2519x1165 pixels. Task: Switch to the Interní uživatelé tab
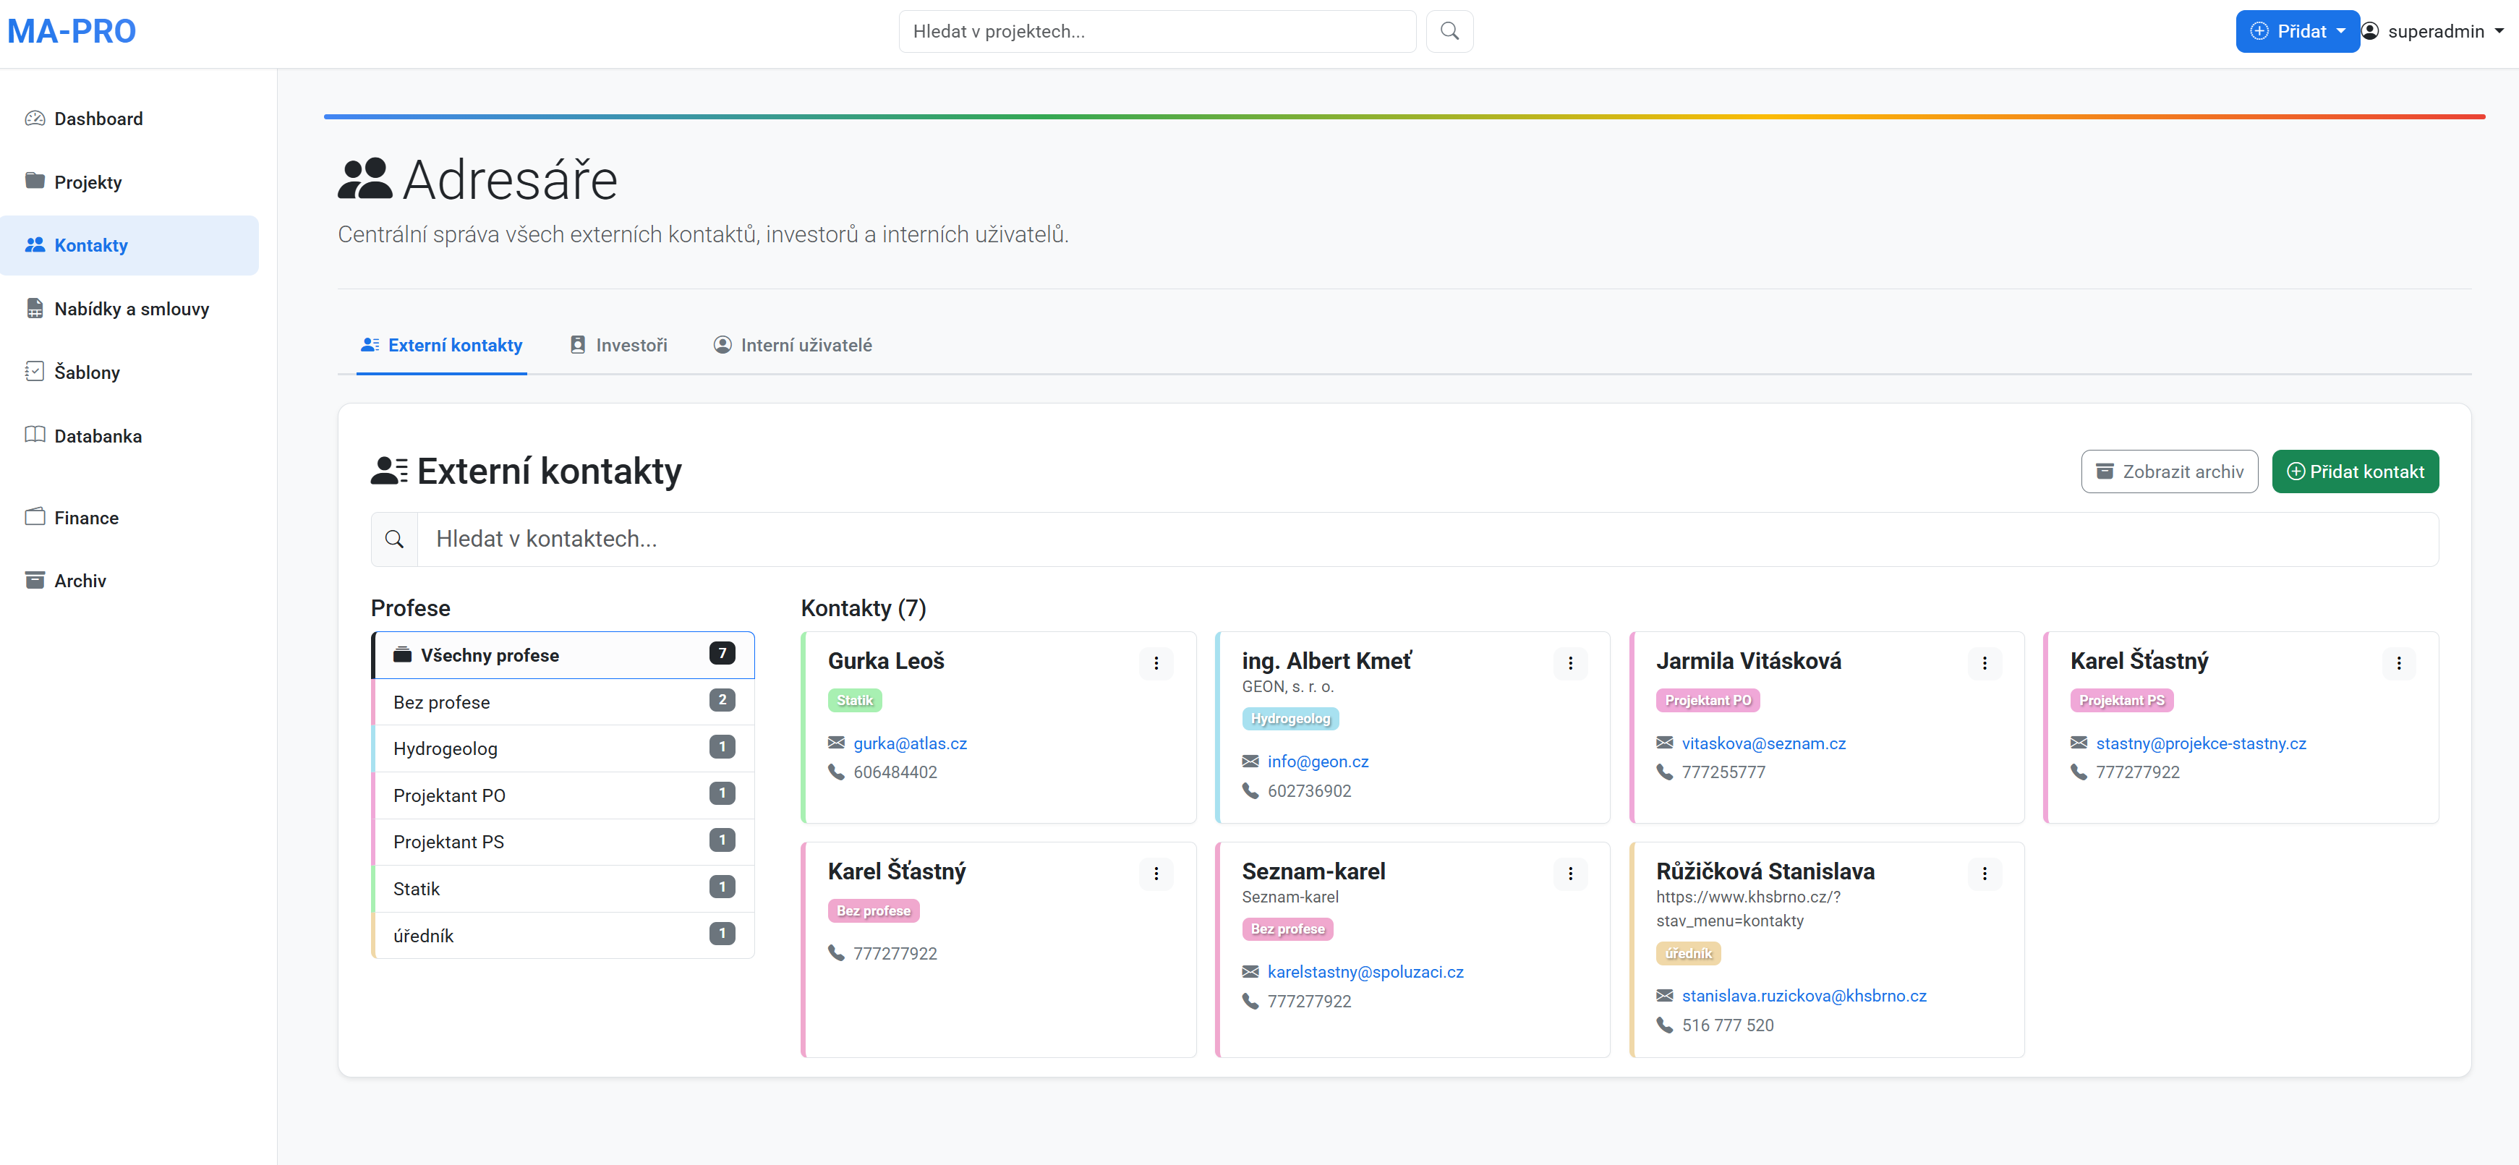[792, 345]
